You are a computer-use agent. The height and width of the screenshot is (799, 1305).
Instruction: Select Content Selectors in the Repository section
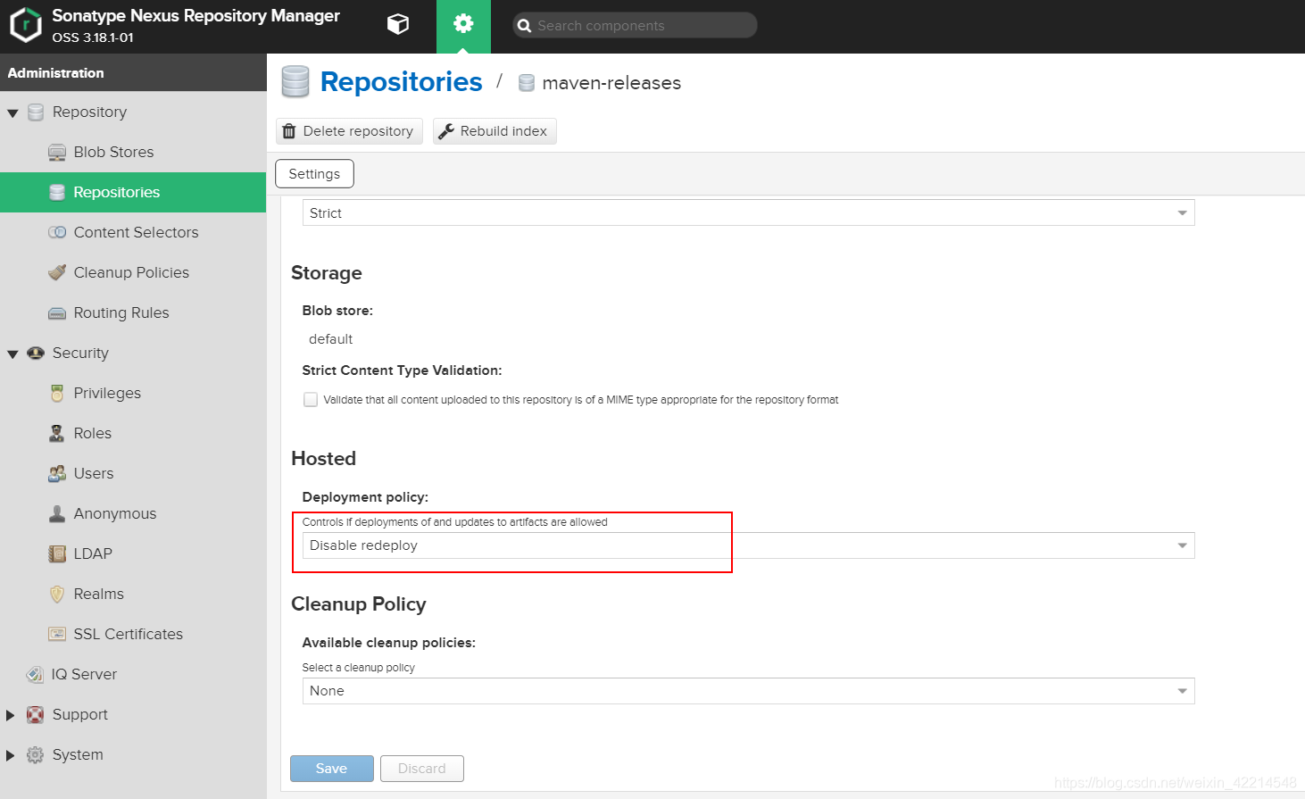(x=137, y=232)
